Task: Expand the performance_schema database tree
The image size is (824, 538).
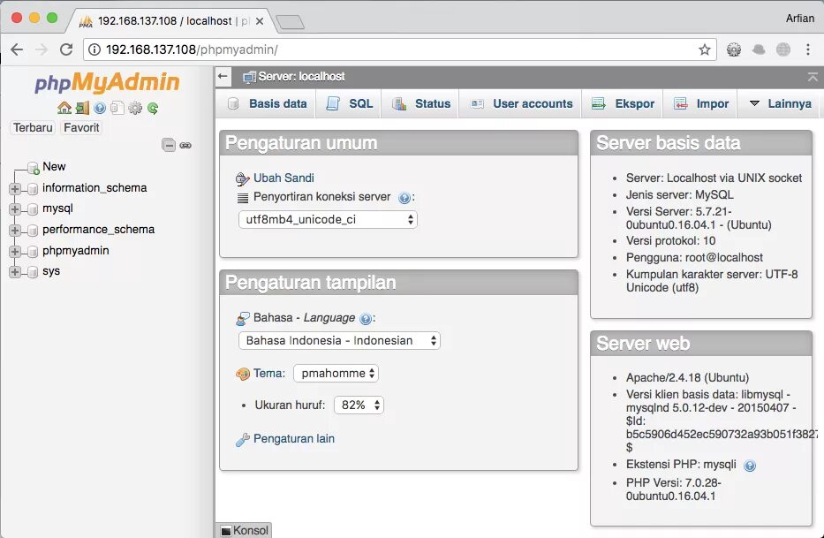Action: point(15,230)
